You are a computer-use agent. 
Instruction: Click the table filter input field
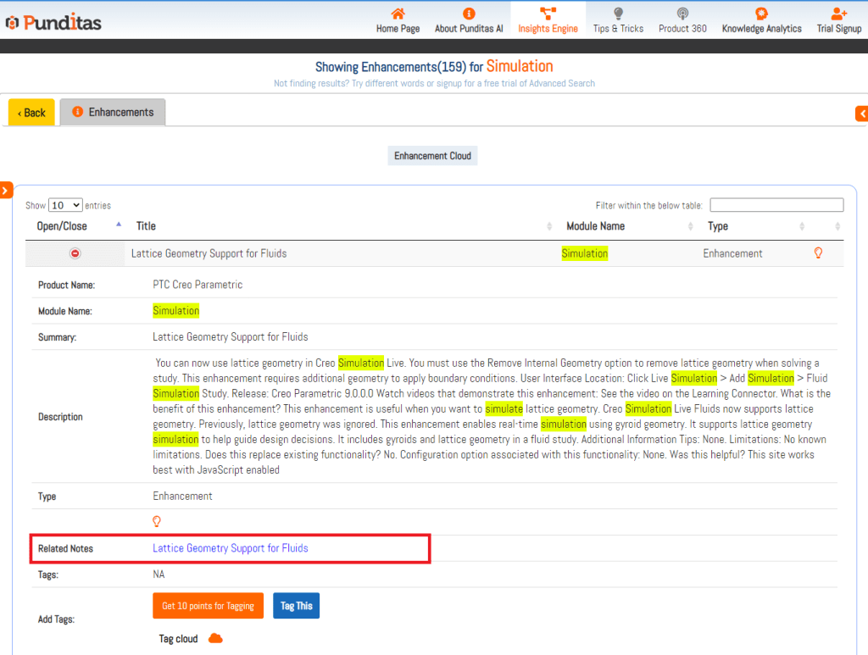coord(776,205)
